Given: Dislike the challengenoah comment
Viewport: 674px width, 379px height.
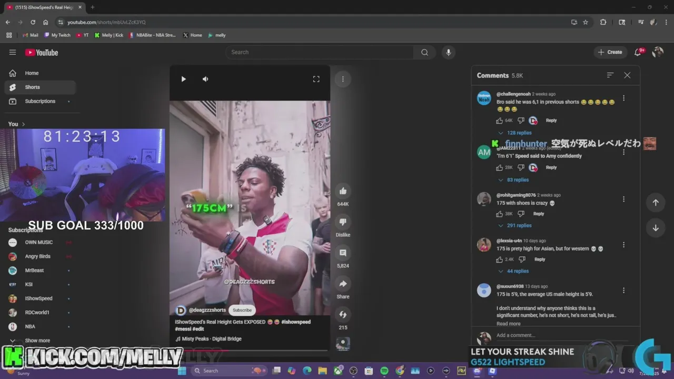Looking at the screenshot, I should [x=521, y=121].
